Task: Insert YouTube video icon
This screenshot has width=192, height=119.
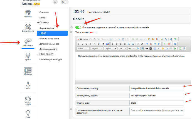Action: [x=147, y=49]
